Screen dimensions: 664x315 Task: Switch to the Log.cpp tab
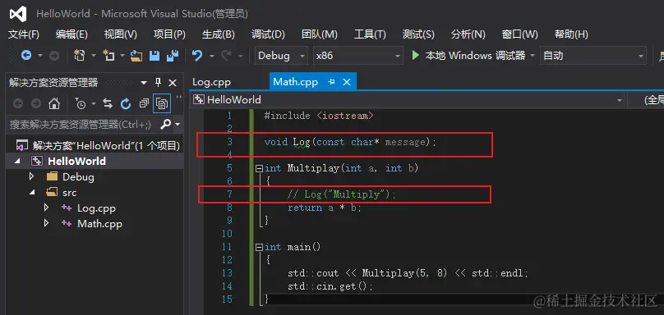(x=211, y=82)
